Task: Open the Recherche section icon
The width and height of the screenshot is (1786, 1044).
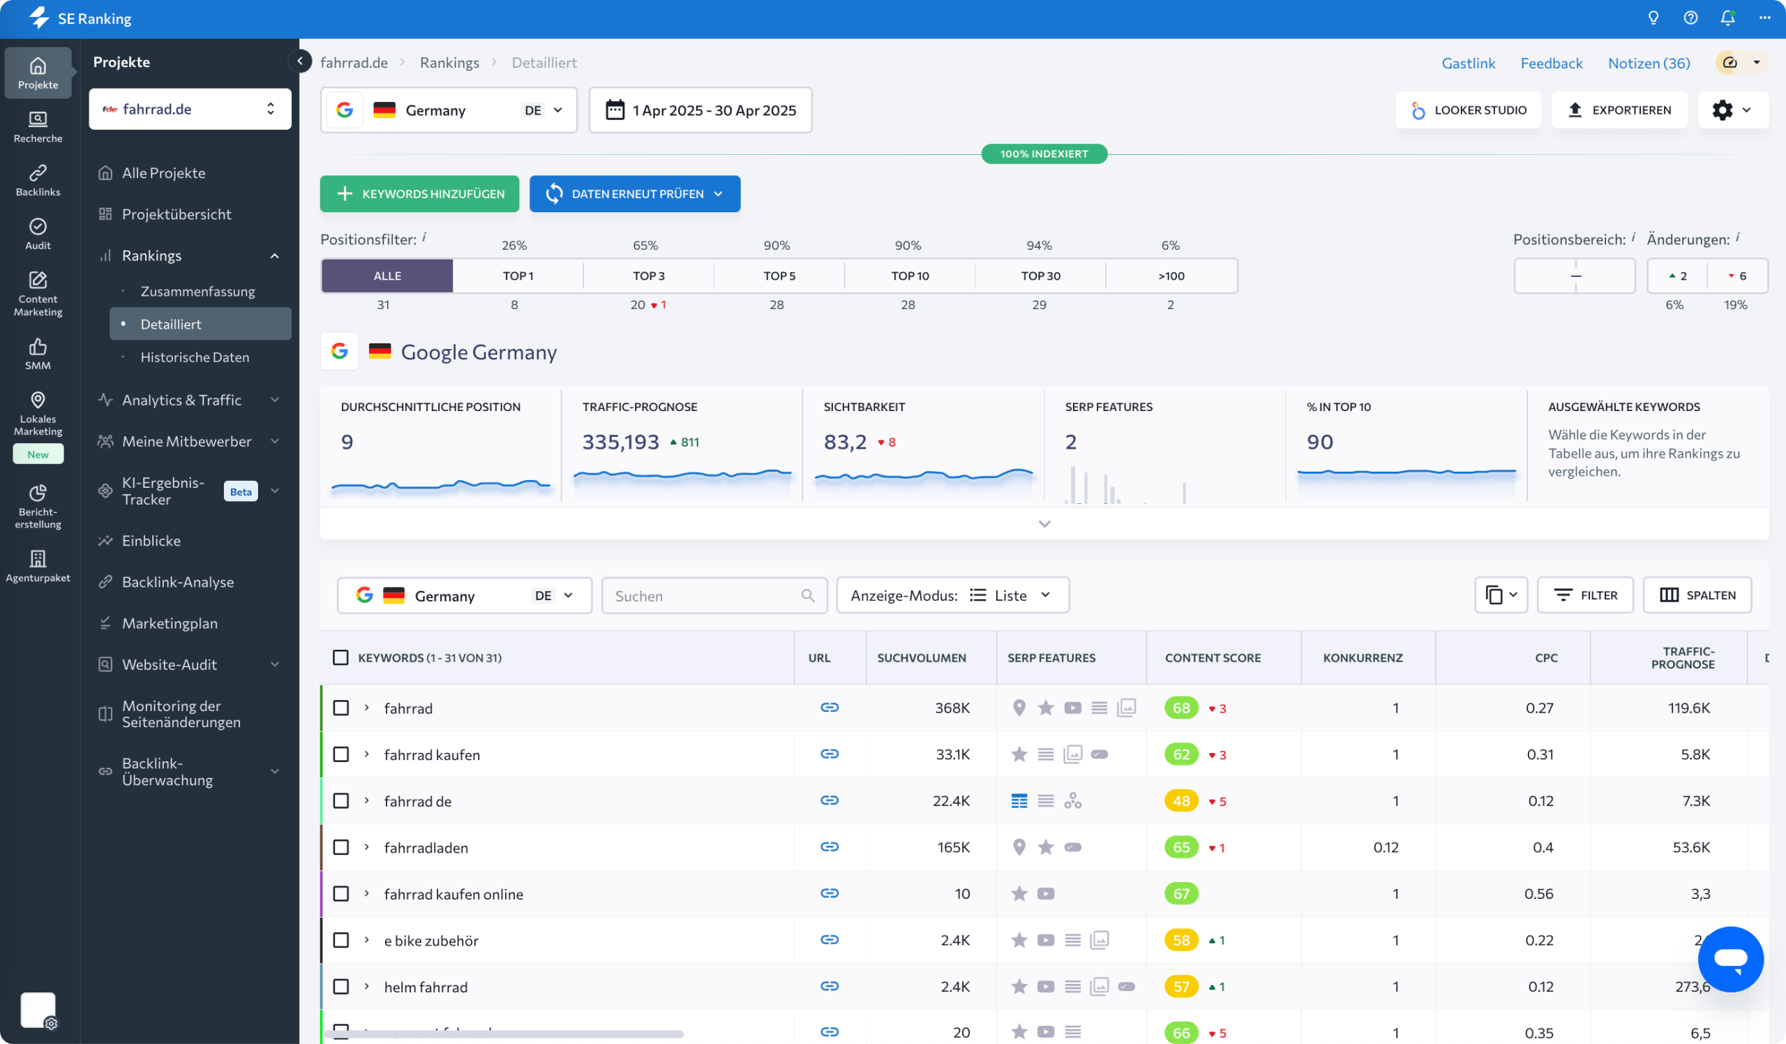Action: tap(38, 127)
